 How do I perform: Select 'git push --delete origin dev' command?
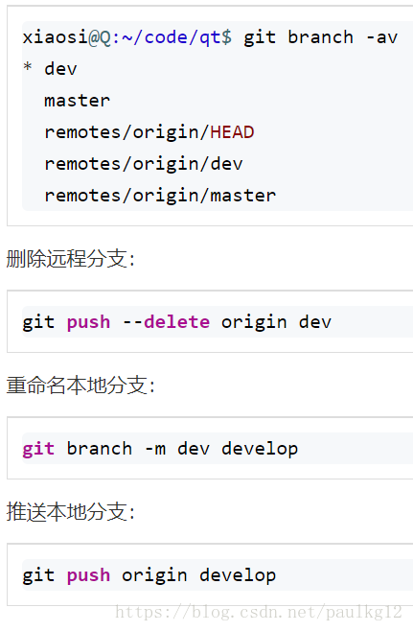pyautogui.click(x=177, y=322)
